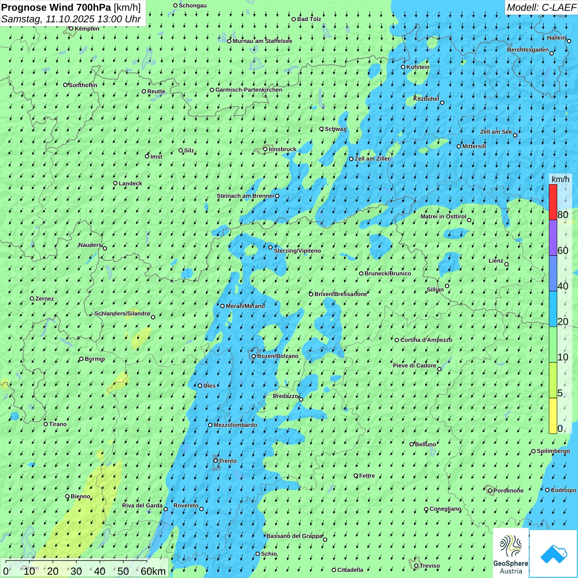Viewport: 578px width, 578px height.
Task: Click the "Sterzing/Vipiteno" map label
Action: pyautogui.click(x=297, y=251)
